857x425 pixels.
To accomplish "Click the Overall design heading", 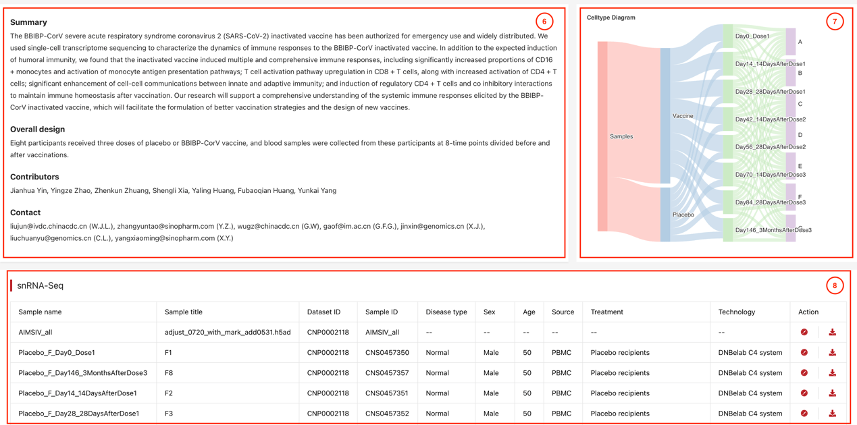I will coord(38,129).
